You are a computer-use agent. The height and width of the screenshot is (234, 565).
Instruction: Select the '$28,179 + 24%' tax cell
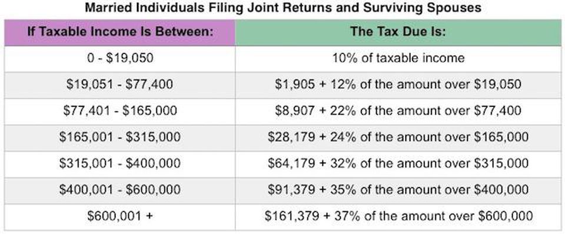pyautogui.click(x=398, y=137)
